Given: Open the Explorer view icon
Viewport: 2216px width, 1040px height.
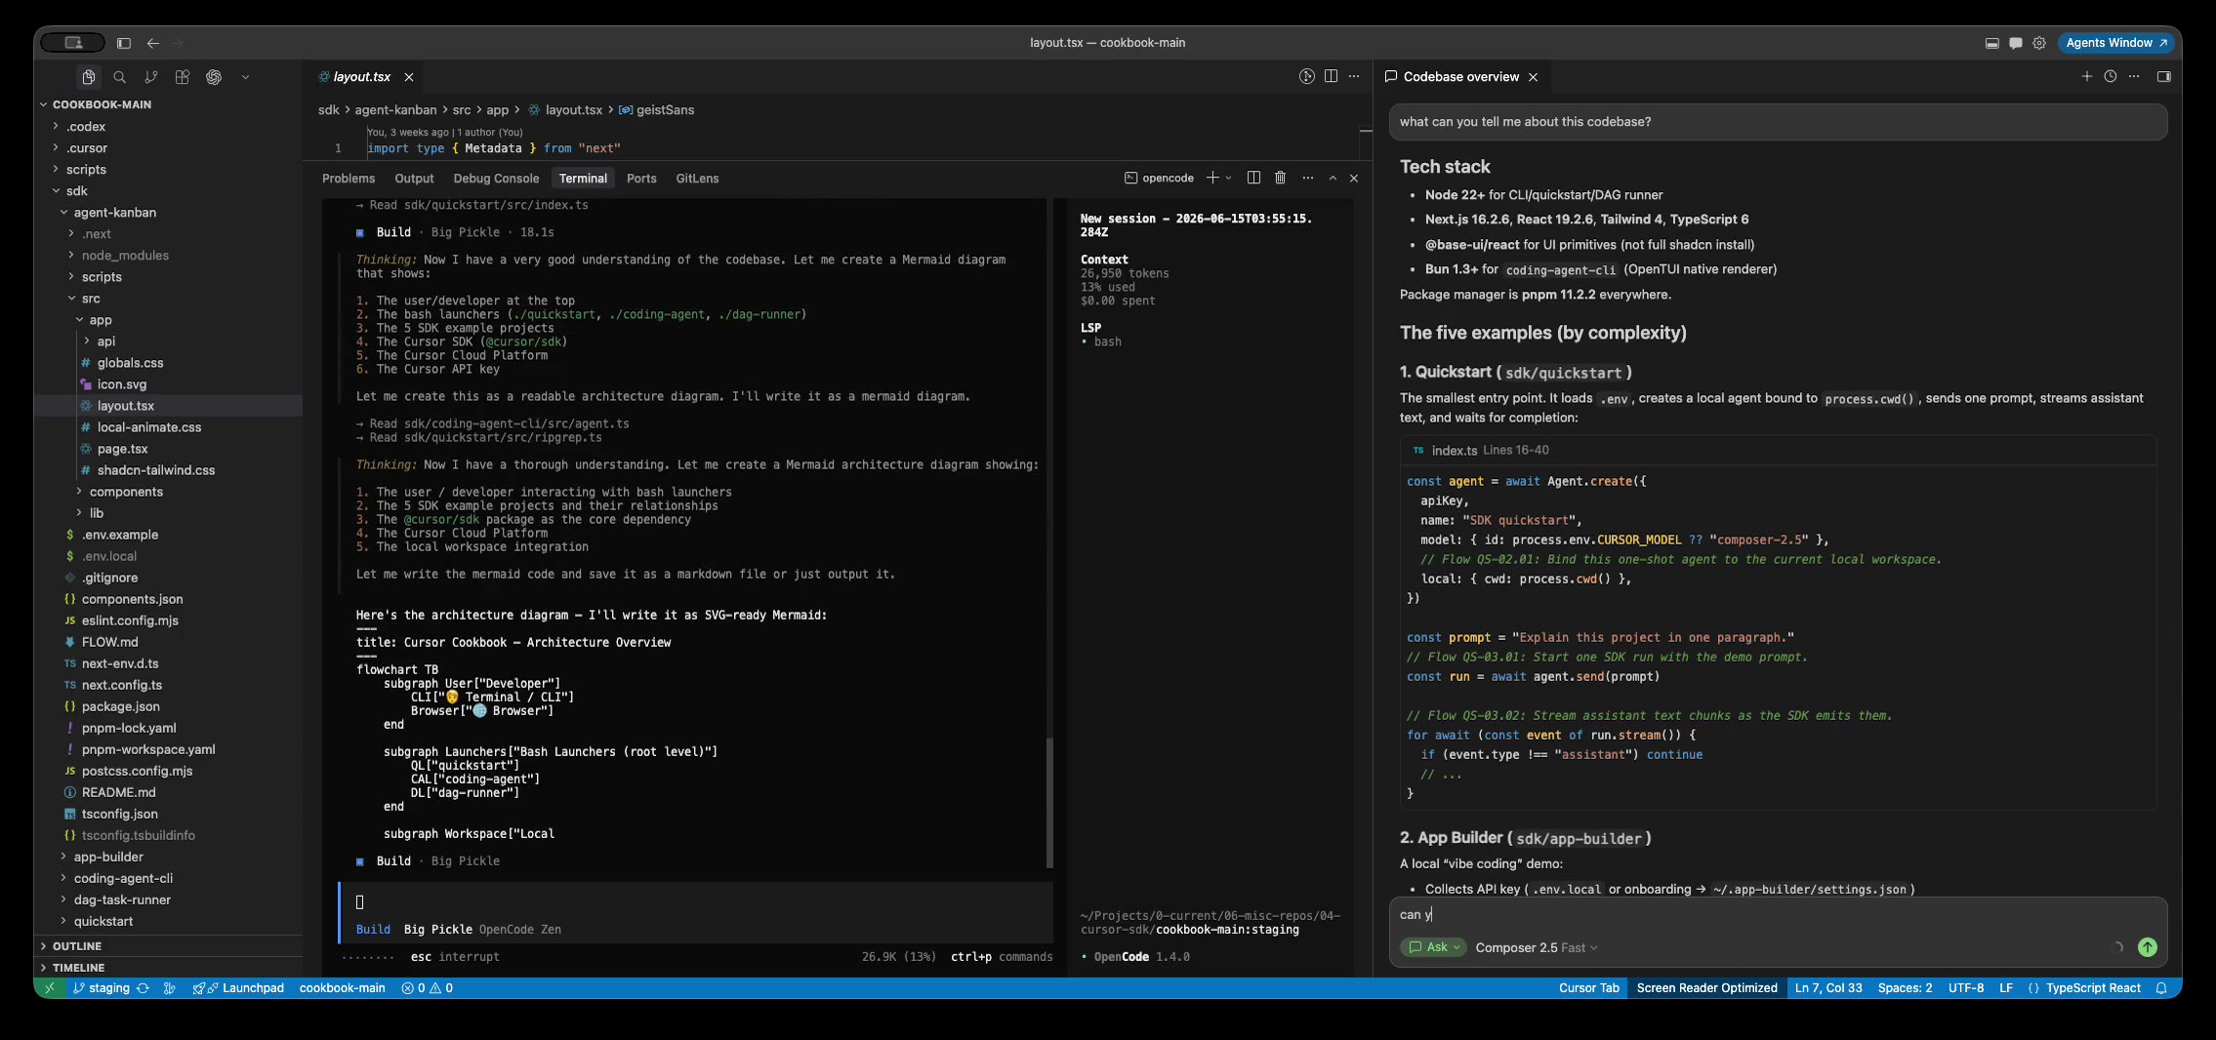Looking at the screenshot, I should coord(88,77).
